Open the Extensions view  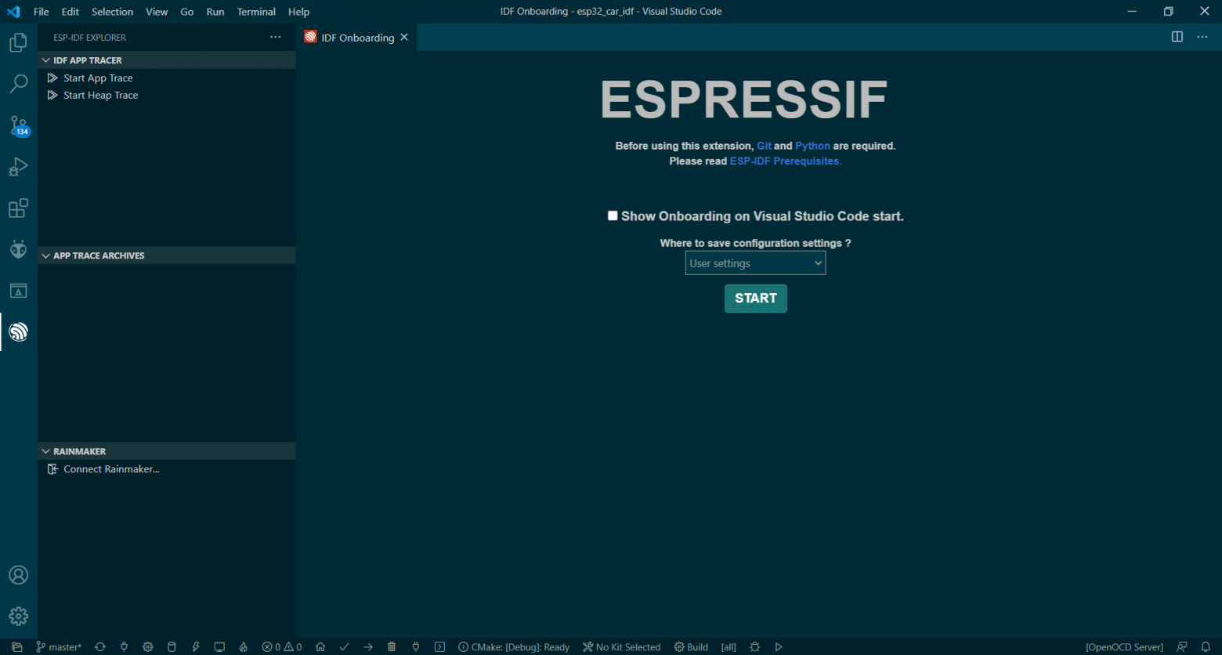[x=18, y=208]
